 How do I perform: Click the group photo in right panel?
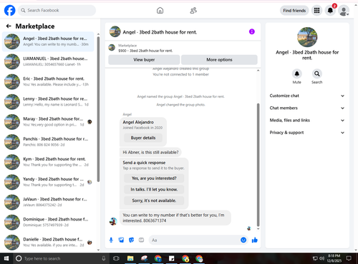tap(307, 37)
